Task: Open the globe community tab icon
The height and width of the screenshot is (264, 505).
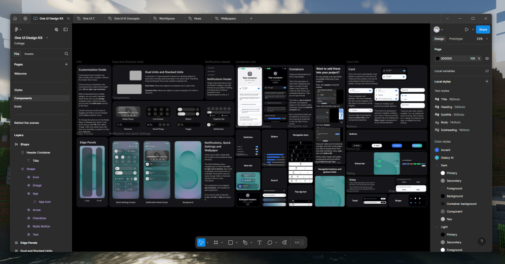Action: 25,18
